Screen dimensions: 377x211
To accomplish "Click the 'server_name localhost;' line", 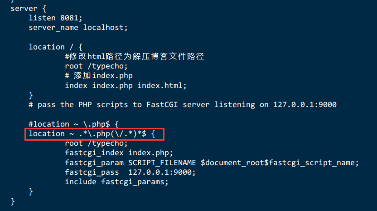I will [78, 28].
